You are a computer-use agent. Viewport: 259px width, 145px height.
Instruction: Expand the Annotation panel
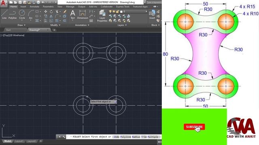point(82,25)
